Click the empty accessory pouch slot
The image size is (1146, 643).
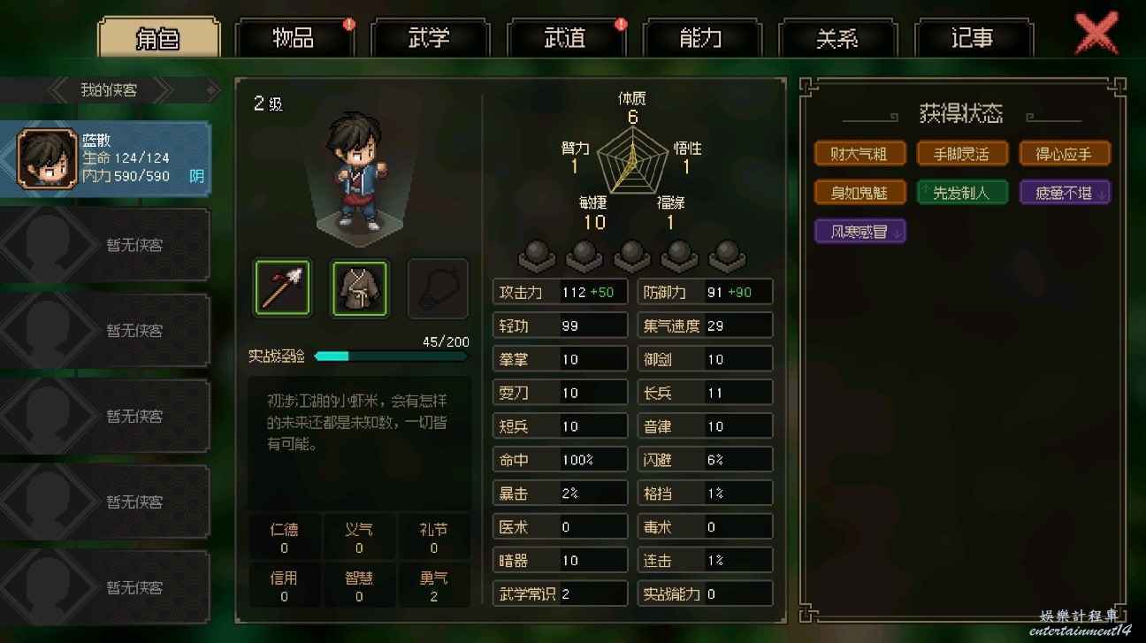click(x=438, y=288)
